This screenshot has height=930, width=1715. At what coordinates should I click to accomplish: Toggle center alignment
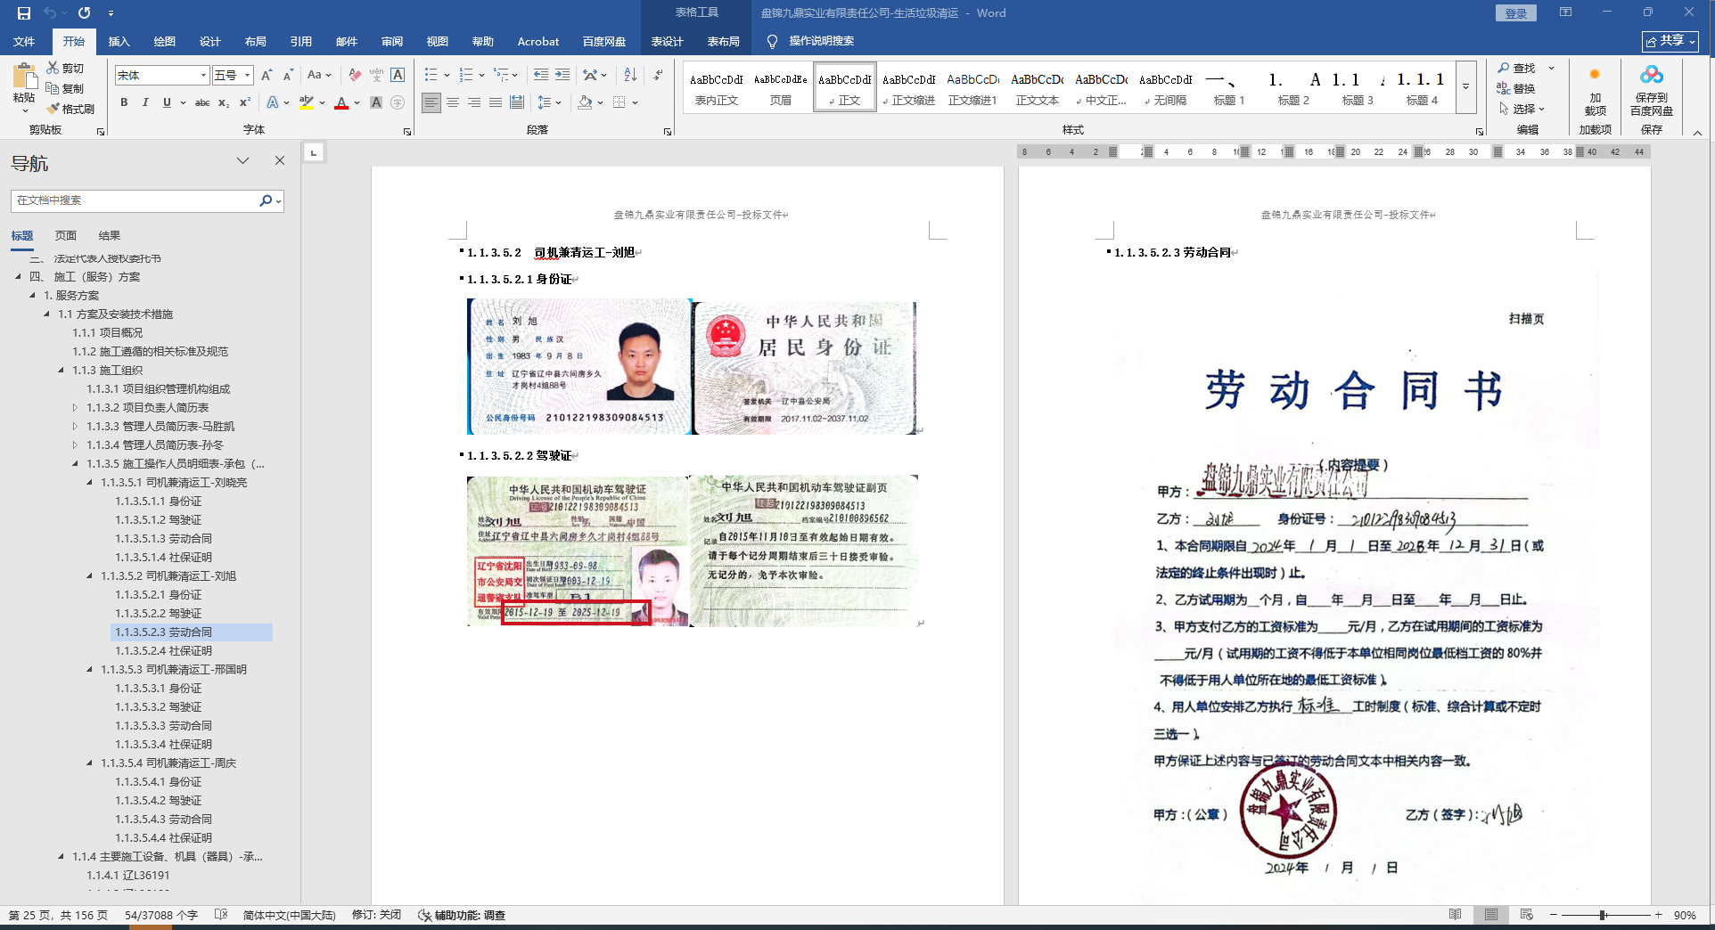click(453, 102)
